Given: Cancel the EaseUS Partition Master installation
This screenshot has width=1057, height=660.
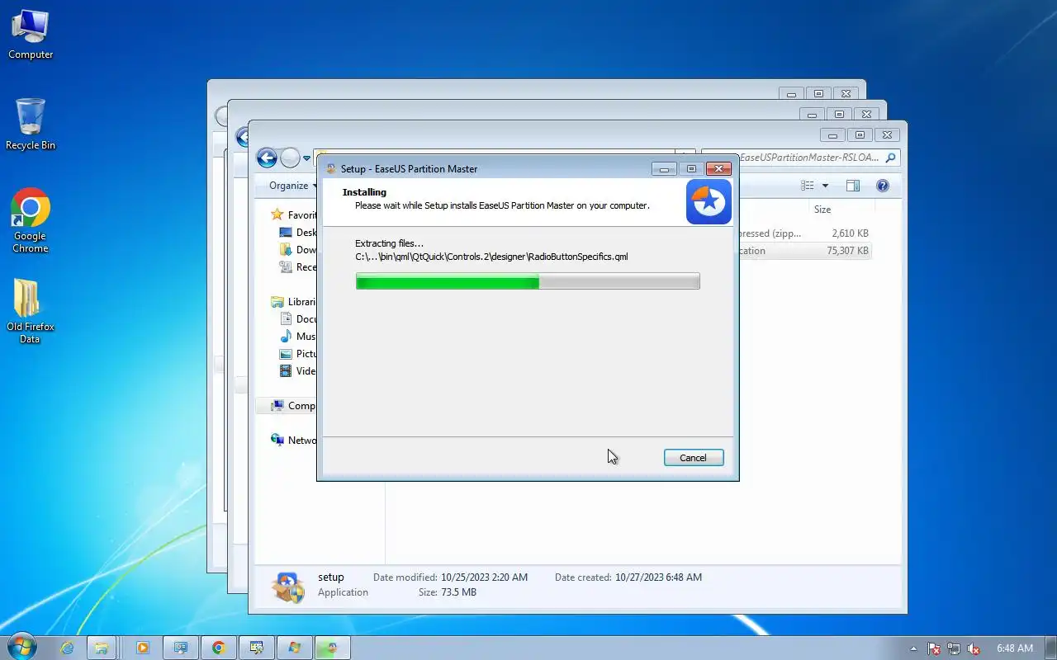Looking at the screenshot, I should (x=694, y=458).
